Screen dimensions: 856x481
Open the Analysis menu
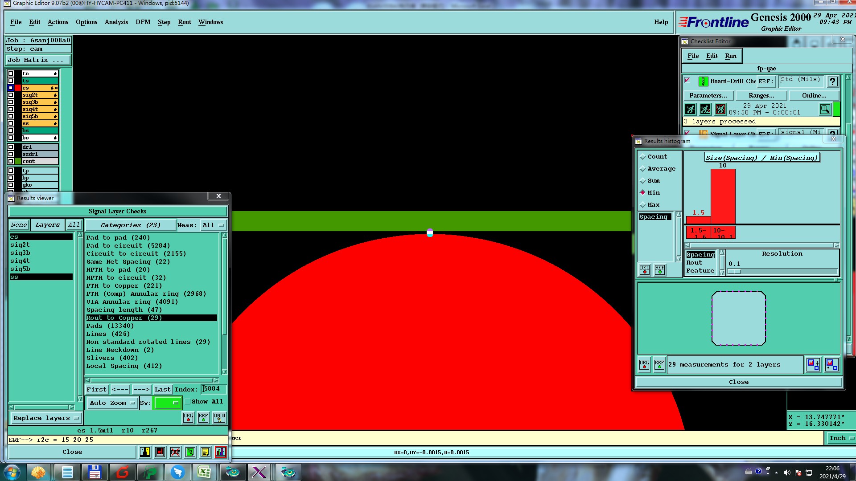pos(116,22)
